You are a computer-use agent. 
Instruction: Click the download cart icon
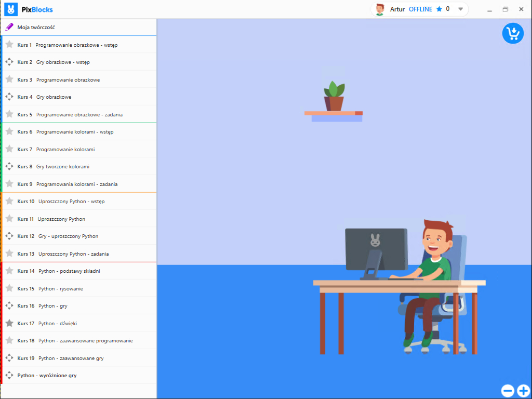[513, 33]
